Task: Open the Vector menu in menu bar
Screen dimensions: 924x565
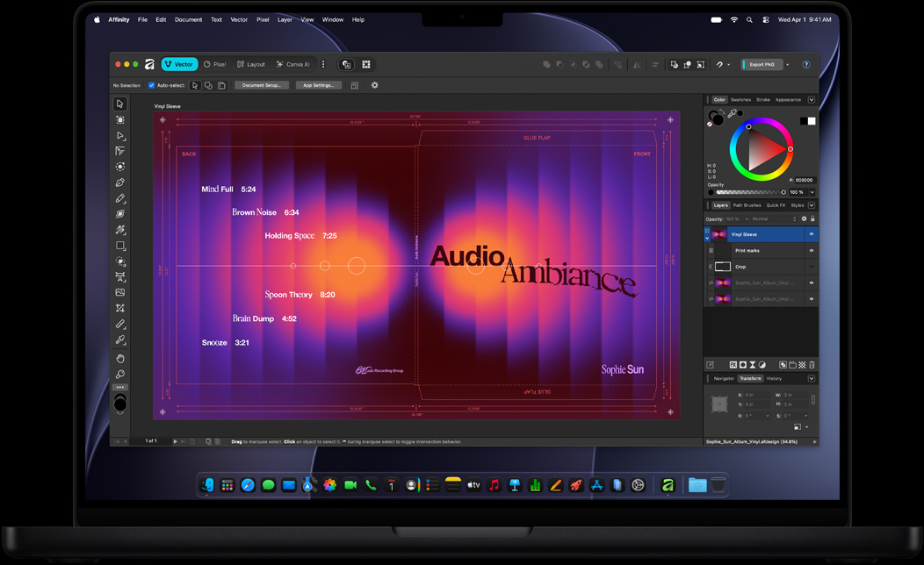Action: point(239,19)
